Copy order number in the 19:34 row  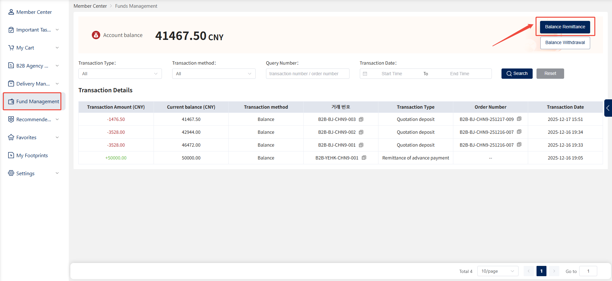(x=519, y=131)
